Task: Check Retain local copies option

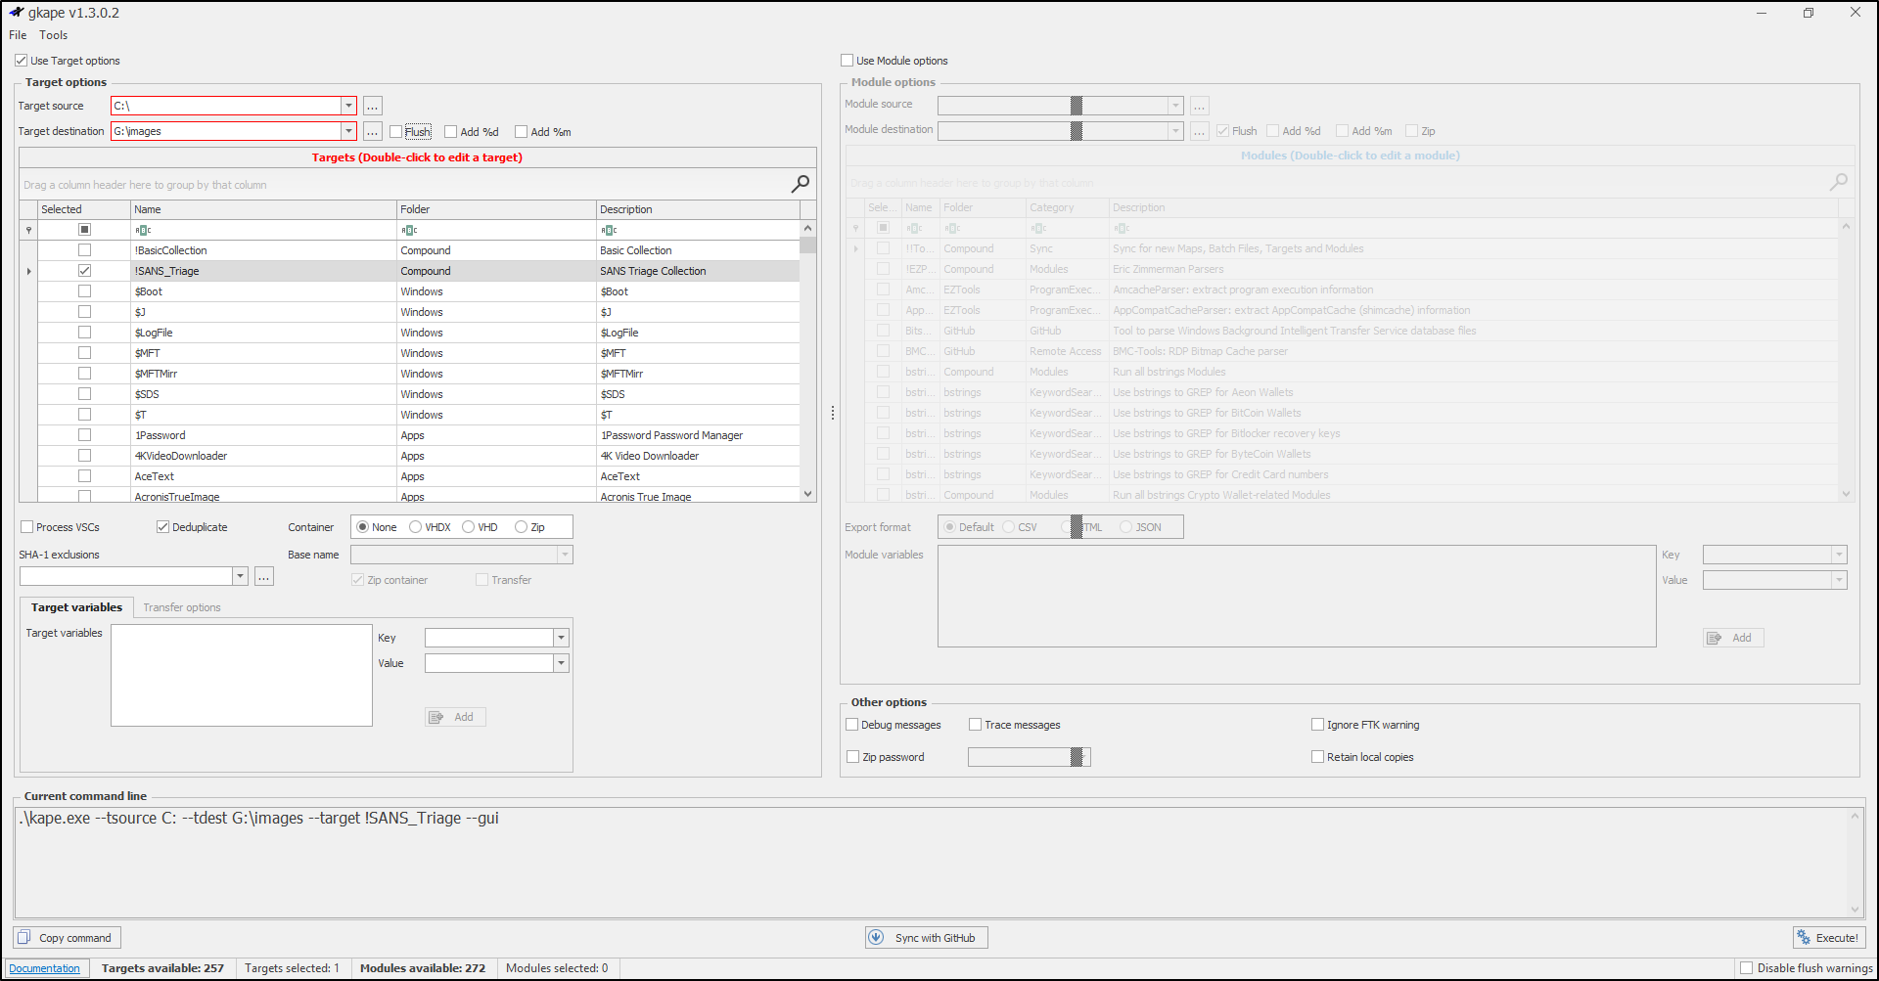Action: pos(1317,757)
